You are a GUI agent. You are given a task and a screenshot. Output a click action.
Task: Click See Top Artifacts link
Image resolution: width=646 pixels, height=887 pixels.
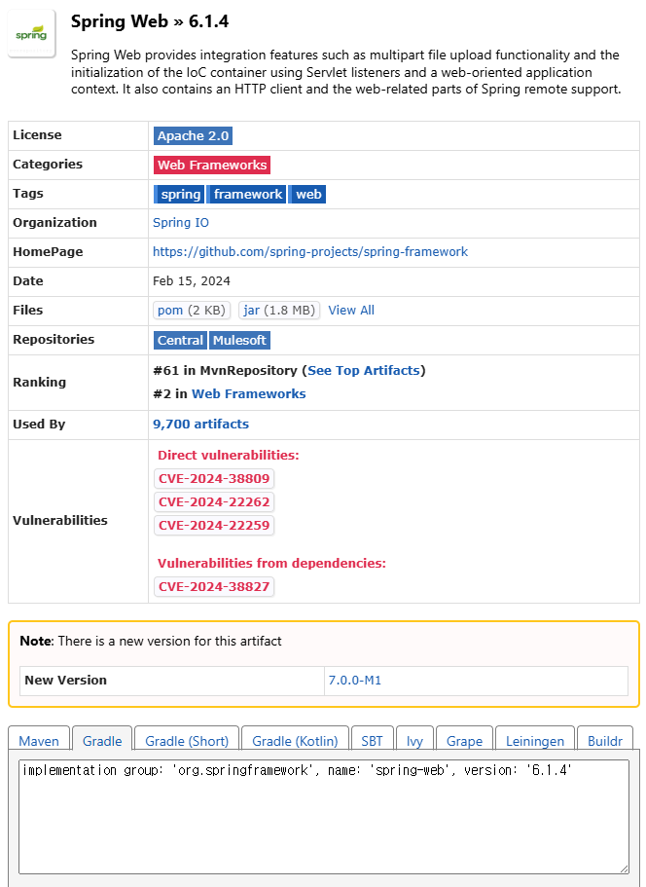coord(364,371)
